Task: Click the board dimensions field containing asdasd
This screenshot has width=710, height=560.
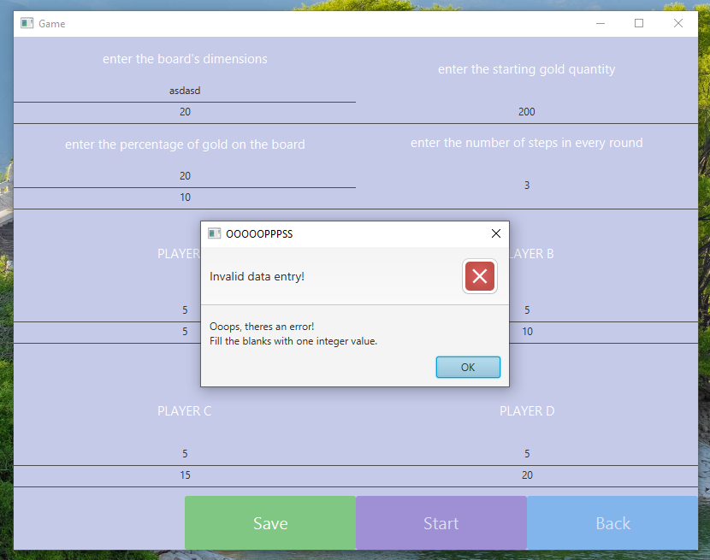Action: tap(185, 91)
